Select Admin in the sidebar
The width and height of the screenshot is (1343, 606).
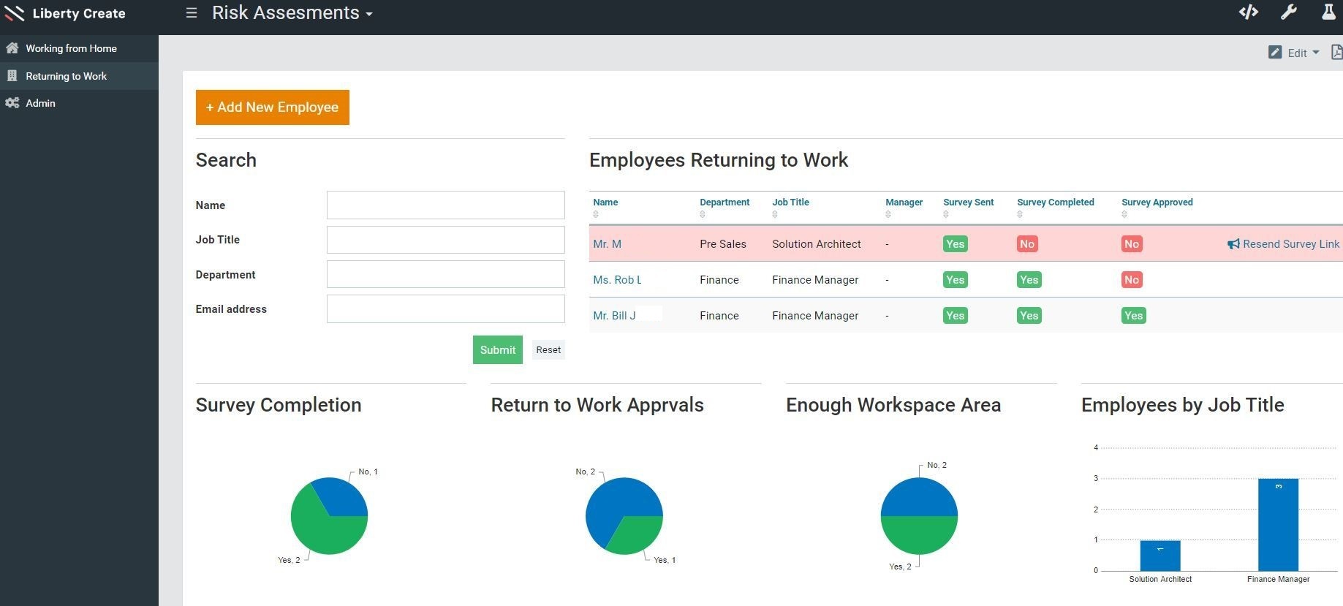tap(40, 103)
